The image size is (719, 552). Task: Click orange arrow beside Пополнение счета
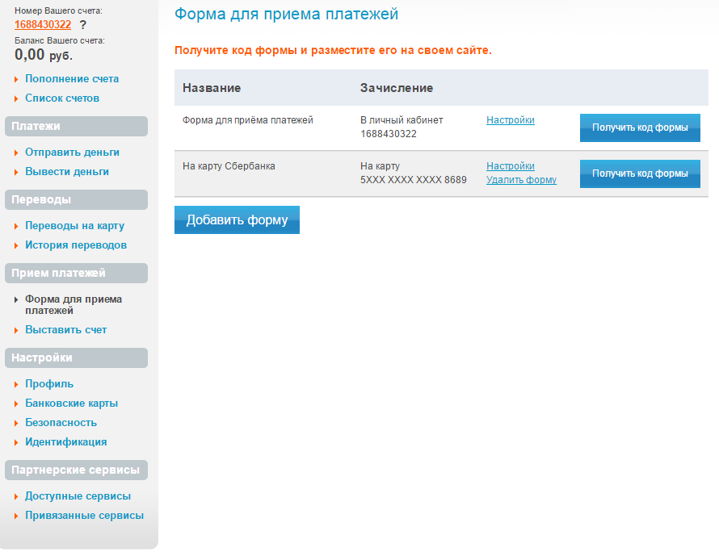pos(16,79)
